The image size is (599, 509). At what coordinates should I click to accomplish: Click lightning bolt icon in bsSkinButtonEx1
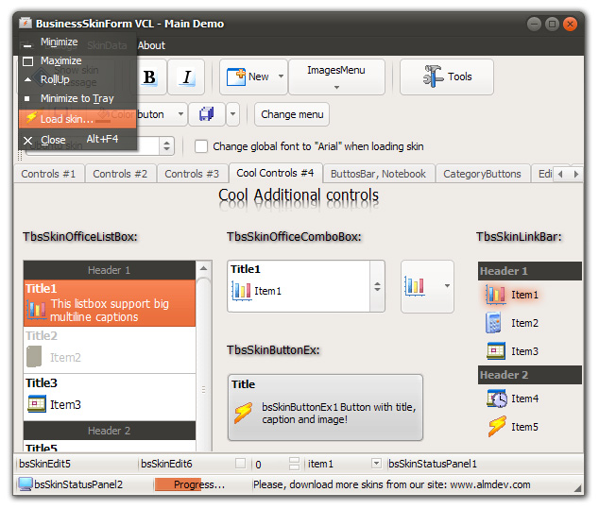[243, 413]
